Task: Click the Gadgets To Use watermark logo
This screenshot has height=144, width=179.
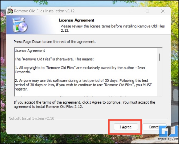Action: coord(169,133)
